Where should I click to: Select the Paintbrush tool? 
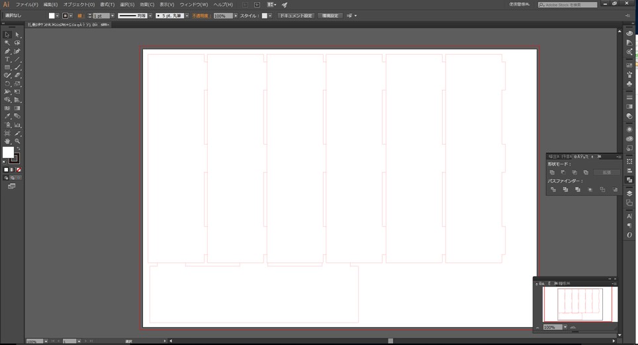17,67
